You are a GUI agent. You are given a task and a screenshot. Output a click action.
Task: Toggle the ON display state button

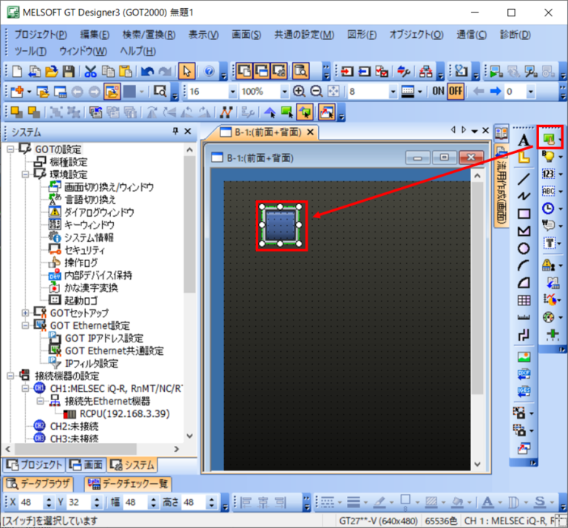click(x=437, y=92)
